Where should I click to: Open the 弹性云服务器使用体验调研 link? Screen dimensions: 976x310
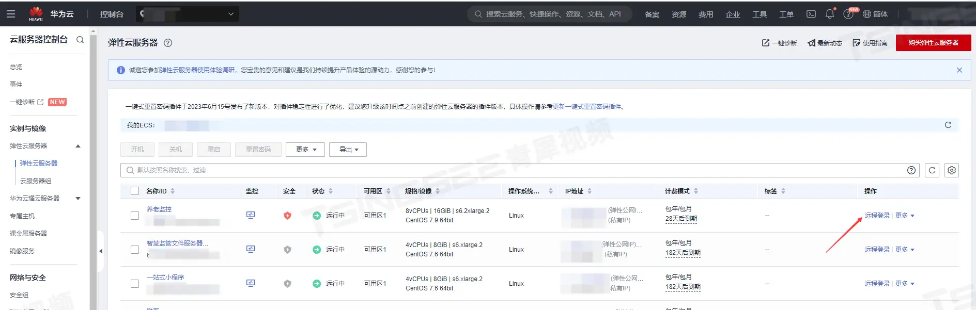pyautogui.click(x=197, y=70)
